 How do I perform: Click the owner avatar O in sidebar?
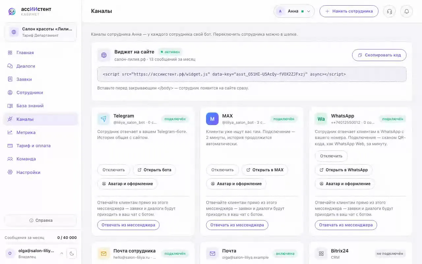[10, 253]
